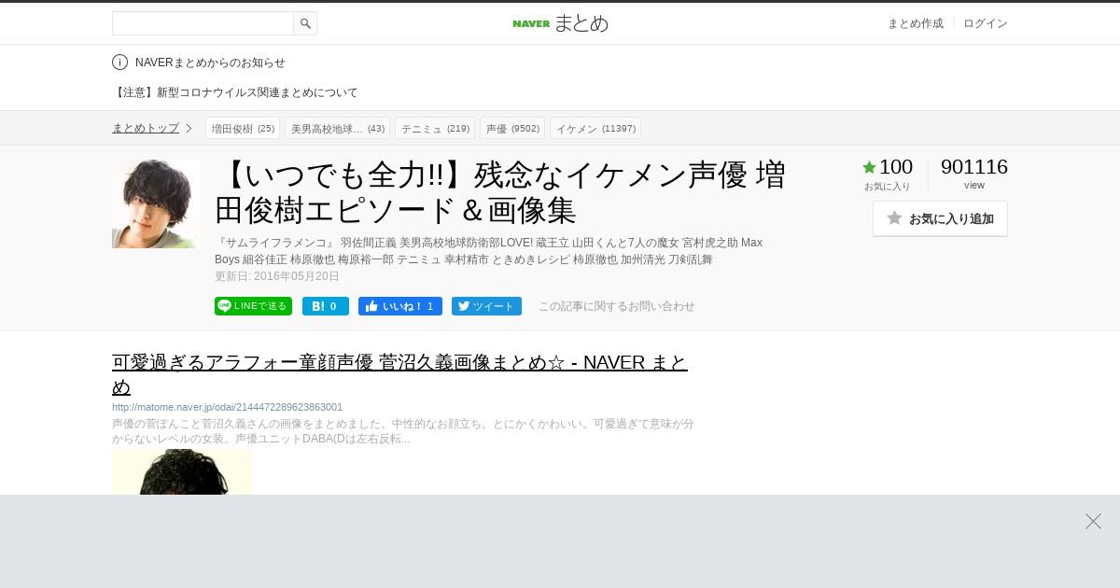Screen dimensions: 1120x588
Task: Select the 増田俊樹 (25) tag
Action: [243, 128]
